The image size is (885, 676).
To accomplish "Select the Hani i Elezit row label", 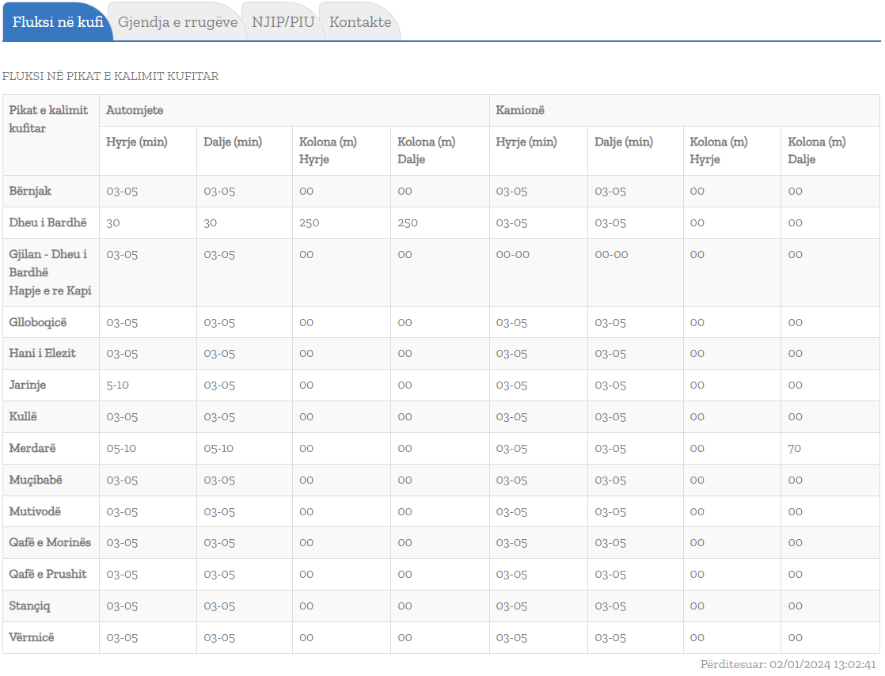I will coord(43,353).
